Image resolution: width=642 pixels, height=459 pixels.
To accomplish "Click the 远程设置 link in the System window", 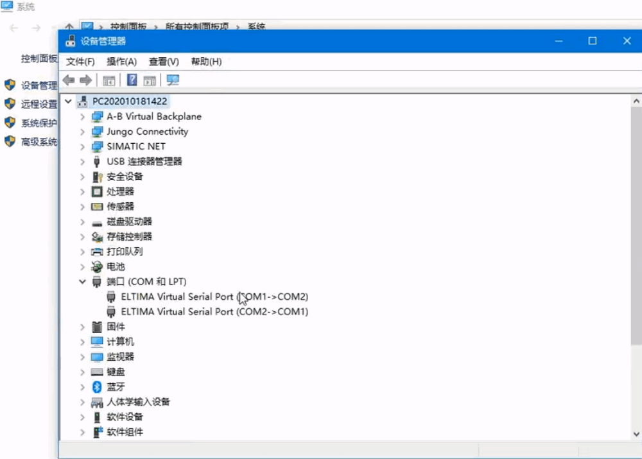I will [39, 104].
